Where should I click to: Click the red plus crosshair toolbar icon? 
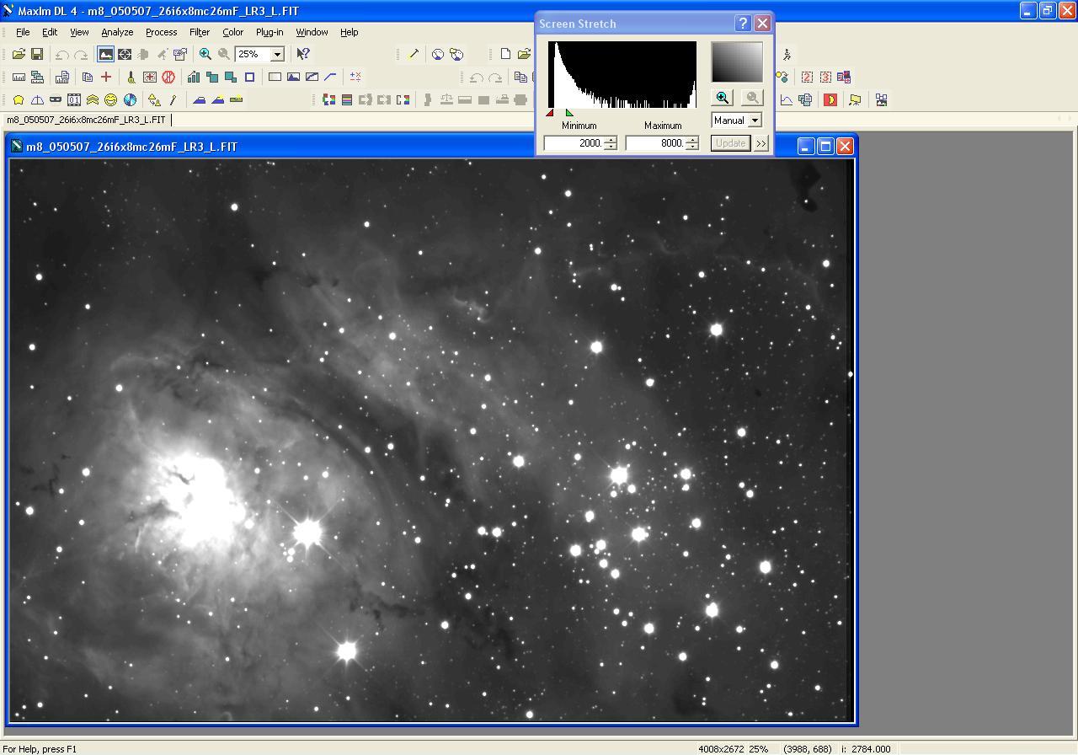[x=106, y=77]
